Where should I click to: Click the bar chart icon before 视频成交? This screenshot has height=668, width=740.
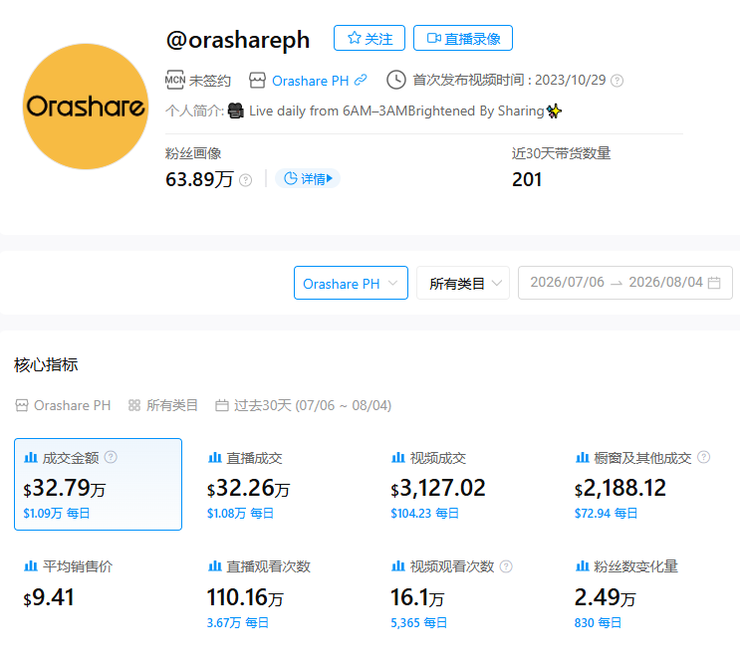(398, 457)
